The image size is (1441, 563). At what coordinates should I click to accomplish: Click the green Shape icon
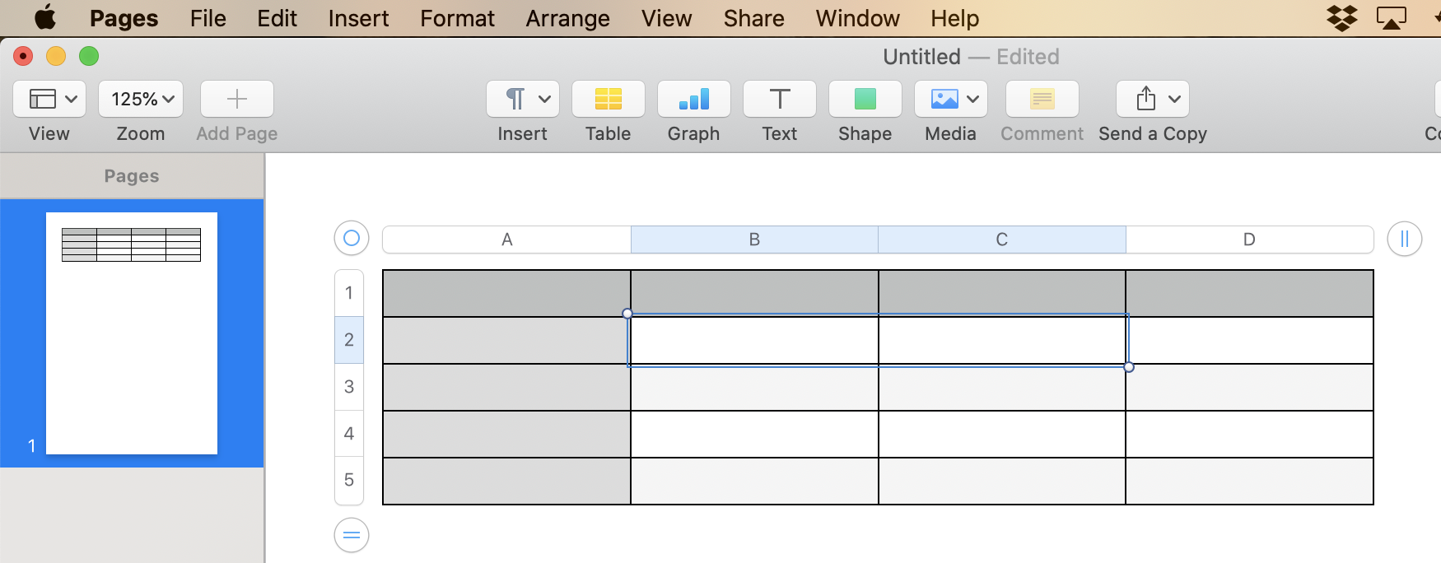point(865,100)
